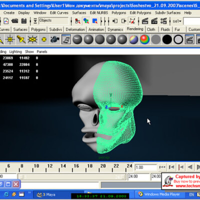Viewport: 200px width, 200px height.
Task: Switch to the Dynamics shelf tab
Action: (x=115, y=29)
